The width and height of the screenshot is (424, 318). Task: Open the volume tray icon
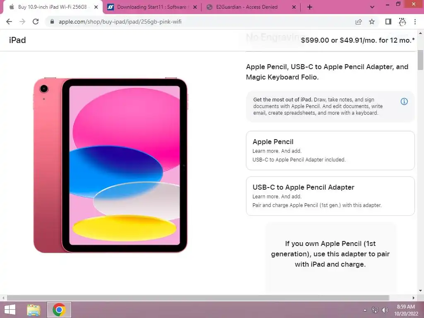385,310
